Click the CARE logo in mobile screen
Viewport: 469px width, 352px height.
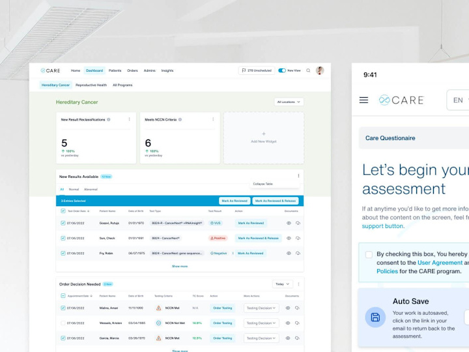pyautogui.click(x=401, y=100)
